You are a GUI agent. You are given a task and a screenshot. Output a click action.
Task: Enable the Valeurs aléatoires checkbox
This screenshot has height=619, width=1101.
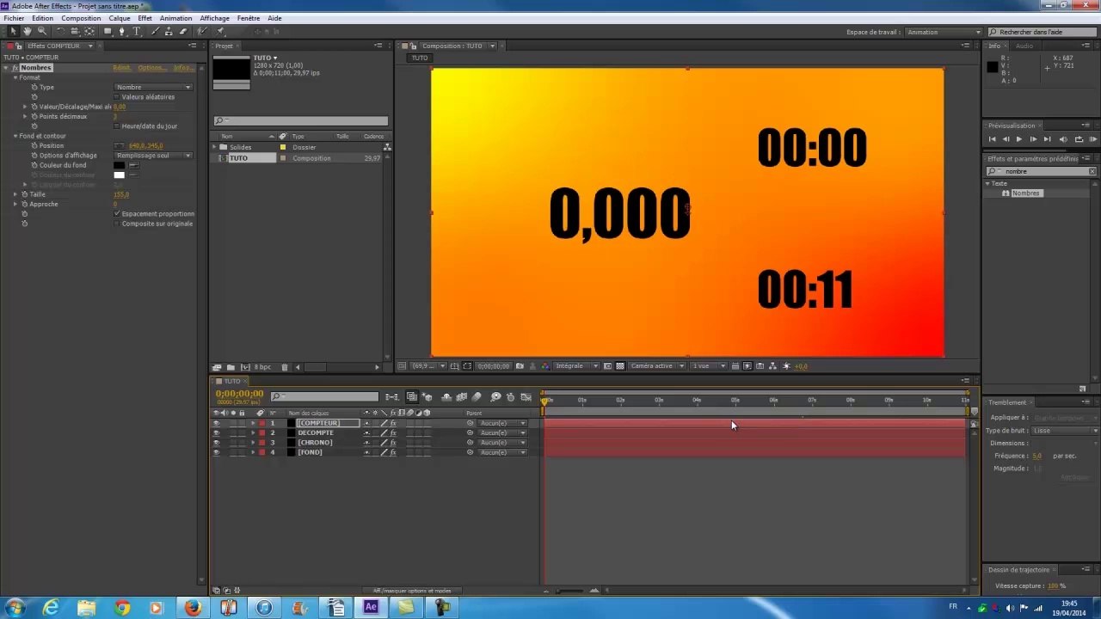(117, 97)
